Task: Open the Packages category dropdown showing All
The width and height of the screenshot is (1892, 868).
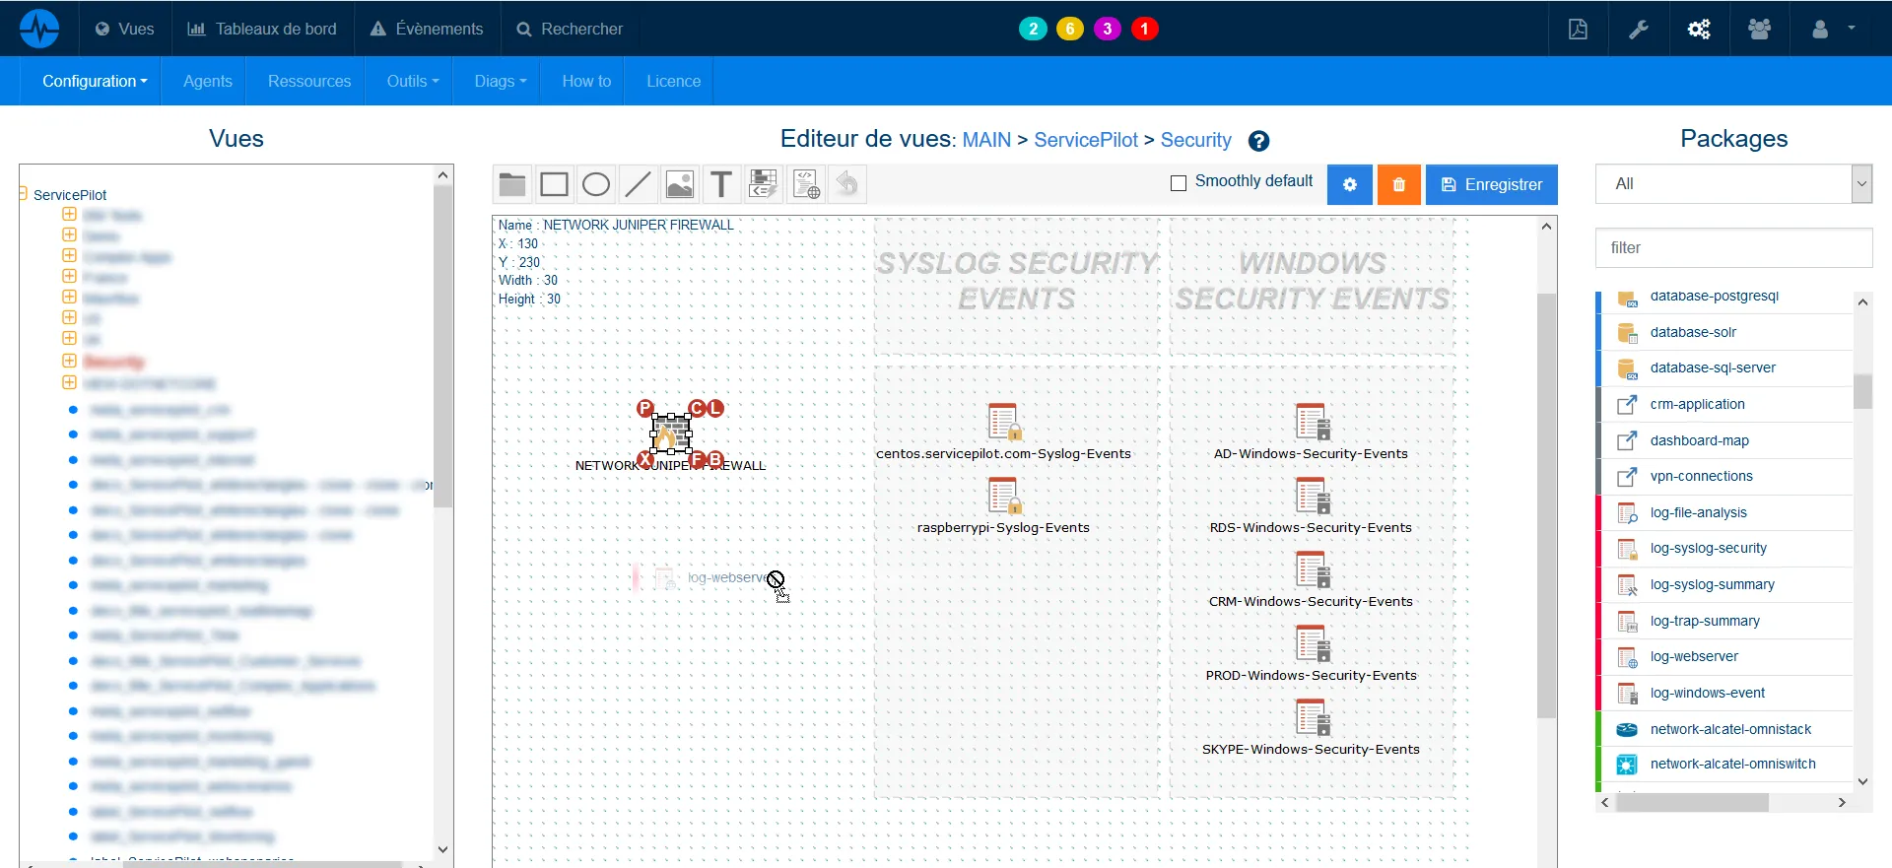Action: (x=1732, y=184)
